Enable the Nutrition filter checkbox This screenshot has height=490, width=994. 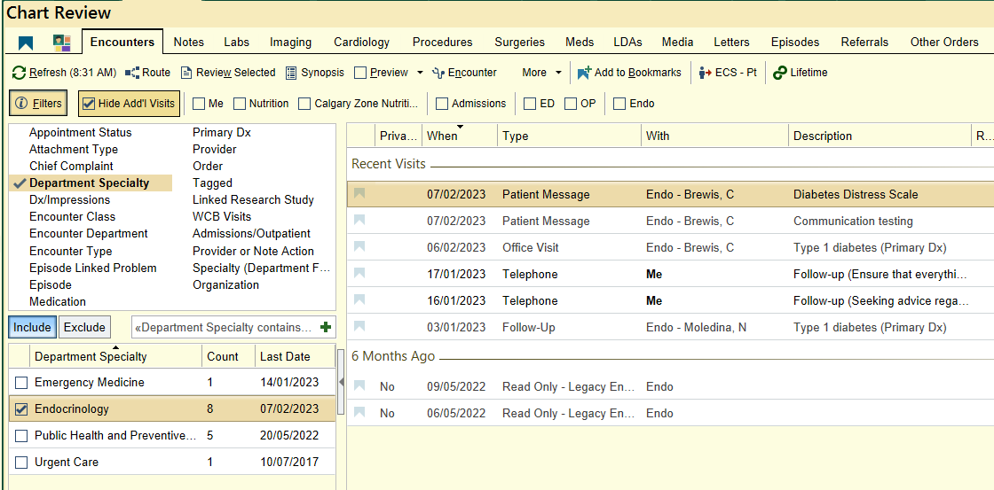coord(240,104)
